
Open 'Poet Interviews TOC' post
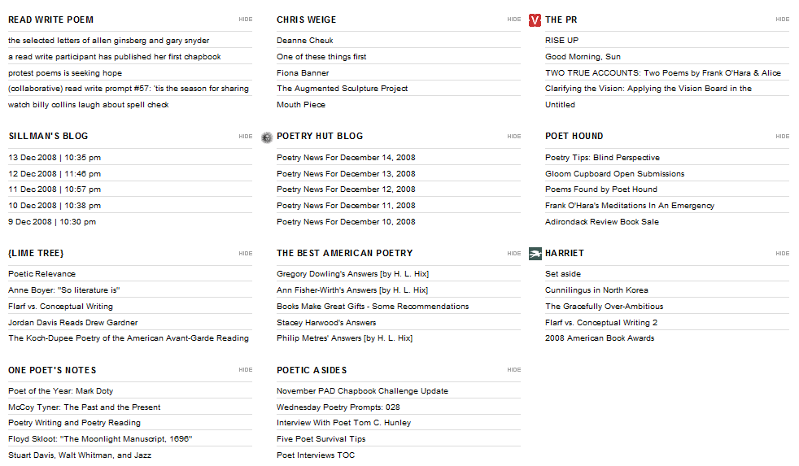click(316, 455)
